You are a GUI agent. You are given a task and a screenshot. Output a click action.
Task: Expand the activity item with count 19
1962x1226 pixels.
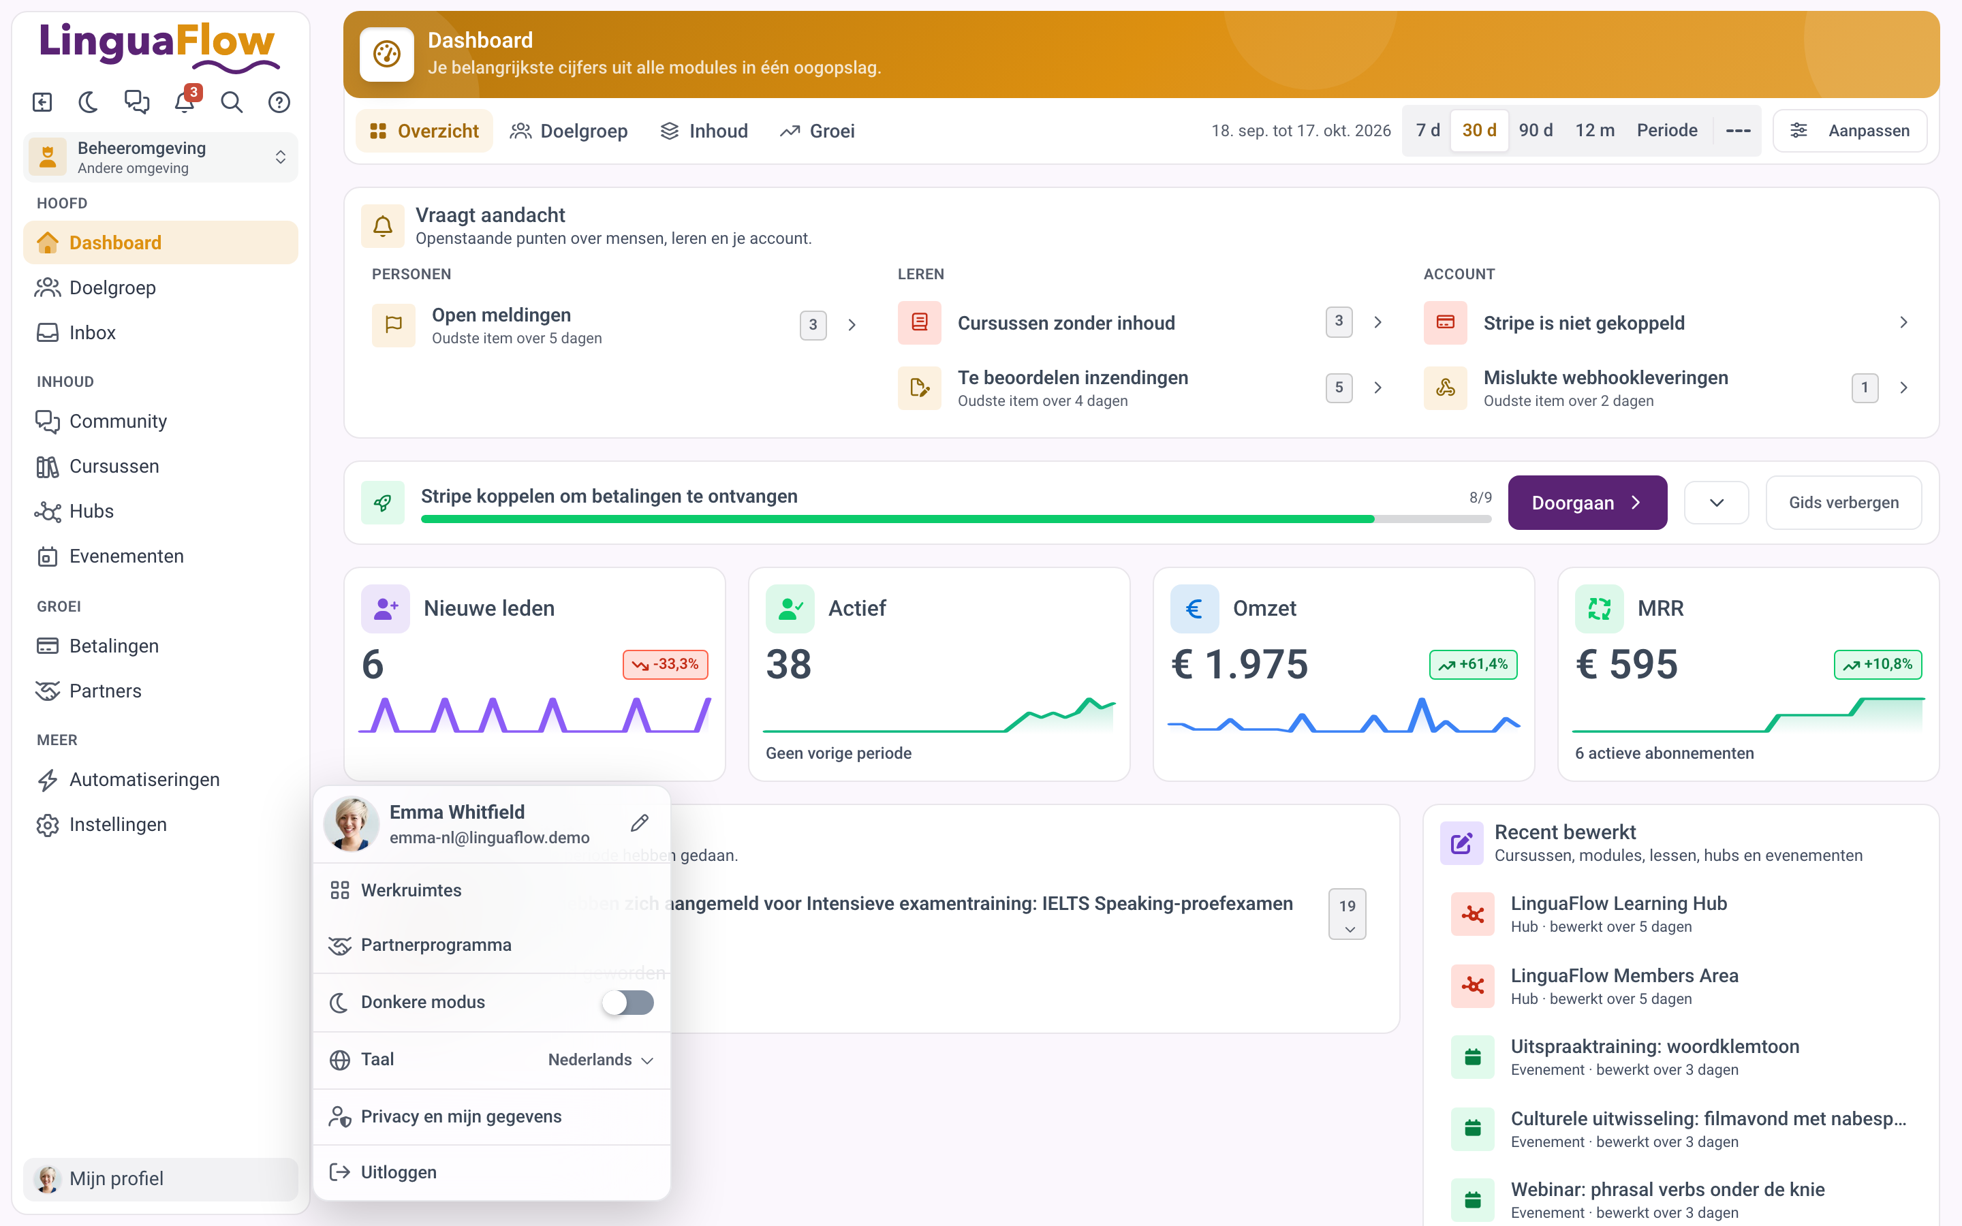(1348, 915)
